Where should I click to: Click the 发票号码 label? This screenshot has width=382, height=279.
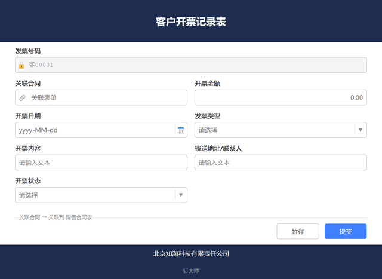(28, 51)
